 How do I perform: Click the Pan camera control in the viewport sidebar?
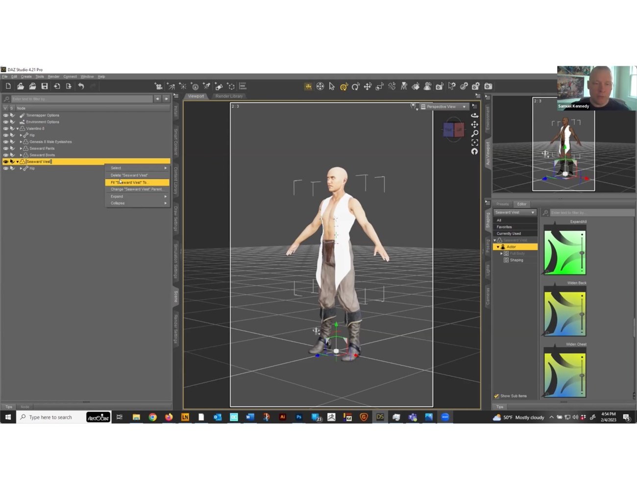(x=474, y=124)
